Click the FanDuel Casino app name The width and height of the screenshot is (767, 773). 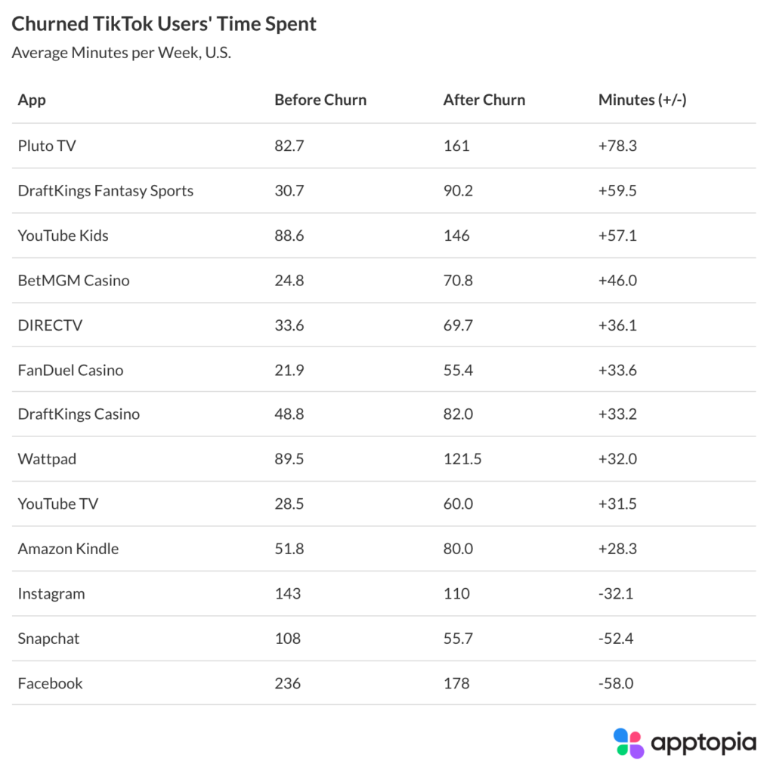71,370
